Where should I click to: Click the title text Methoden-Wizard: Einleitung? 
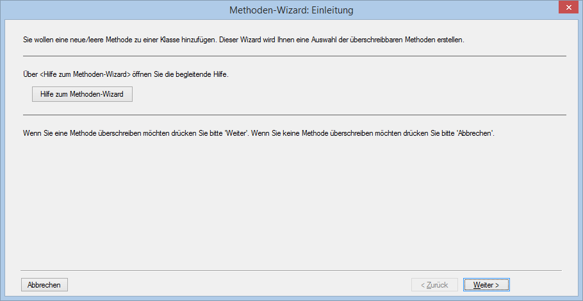[x=291, y=10]
